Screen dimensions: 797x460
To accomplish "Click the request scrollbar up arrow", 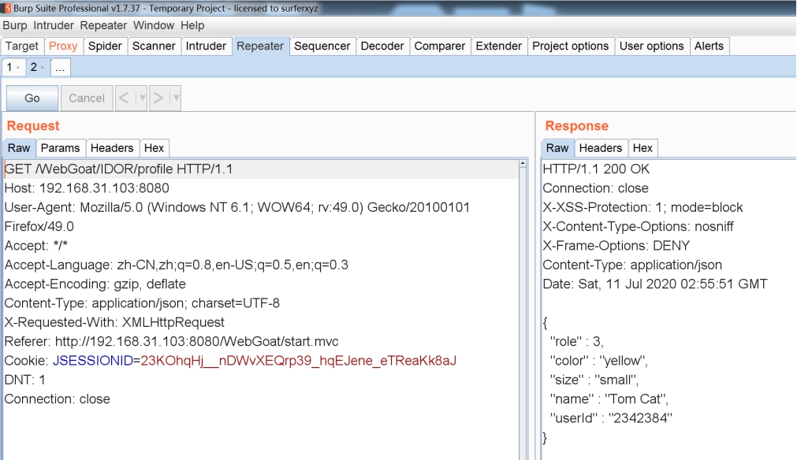I will tap(523, 164).
